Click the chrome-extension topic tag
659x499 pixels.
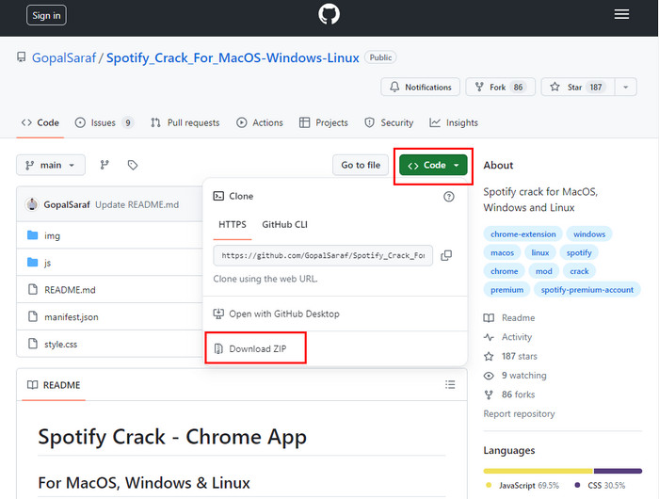click(523, 234)
